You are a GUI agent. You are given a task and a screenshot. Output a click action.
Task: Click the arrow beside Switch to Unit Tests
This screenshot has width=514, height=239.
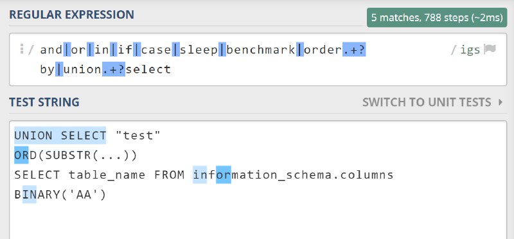[x=501, y=102]
